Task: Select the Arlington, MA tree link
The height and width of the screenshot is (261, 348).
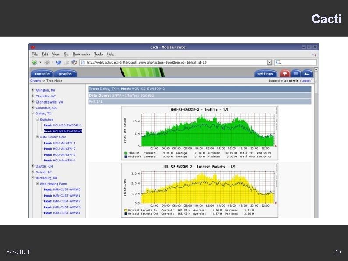Action: pyautogui.click(x=45, y=90)
